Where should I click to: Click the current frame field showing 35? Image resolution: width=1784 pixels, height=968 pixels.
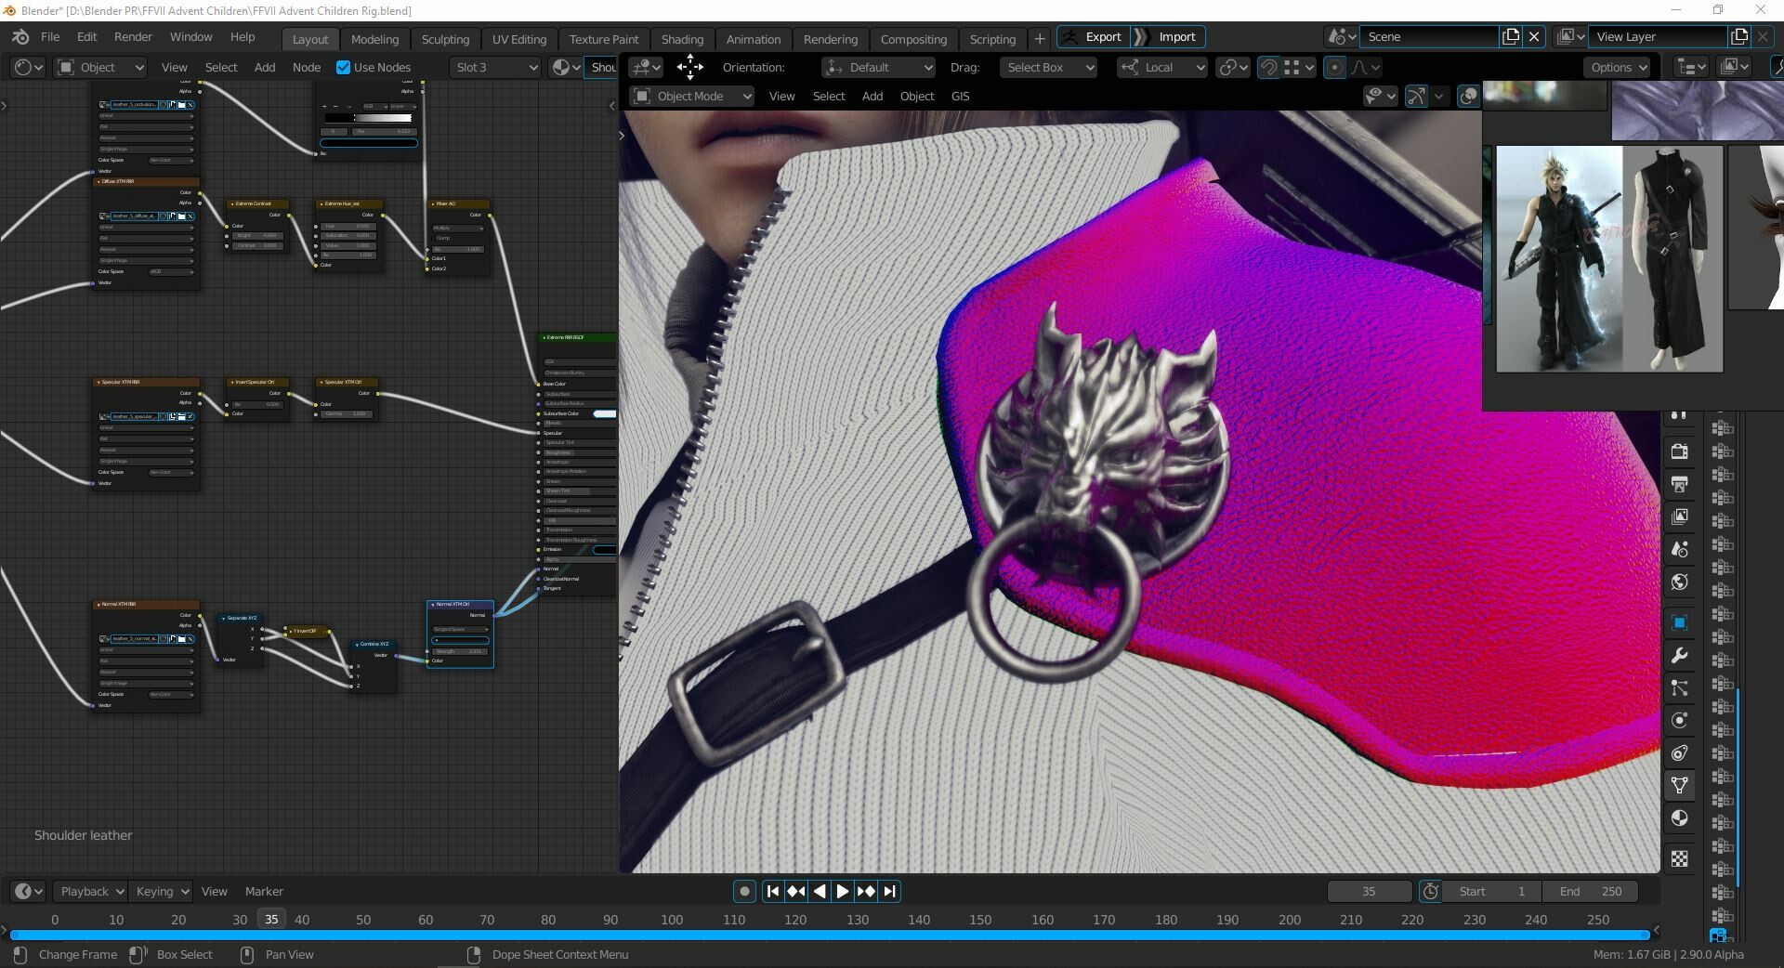pyautogui.click(x=1369, y=891)
